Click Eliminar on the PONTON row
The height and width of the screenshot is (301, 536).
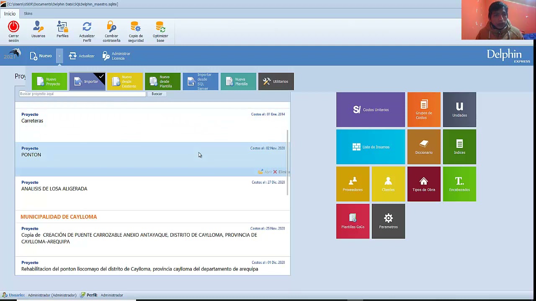tap(281, 172)
